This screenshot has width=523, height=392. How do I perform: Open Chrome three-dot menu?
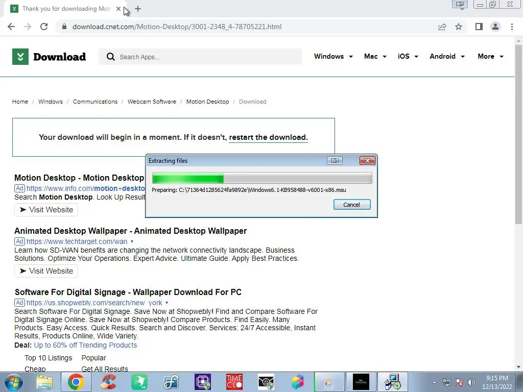pyautogui.click(x=512, y=27)
